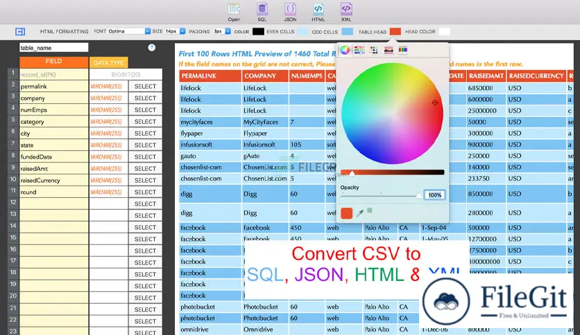Click the Head Color white swatch

click(x=444, y=32)
